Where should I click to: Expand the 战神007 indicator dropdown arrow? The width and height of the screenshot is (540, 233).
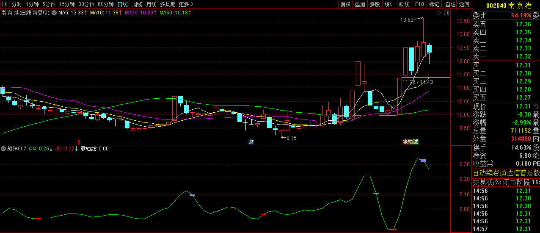click(x=4, y=149)
